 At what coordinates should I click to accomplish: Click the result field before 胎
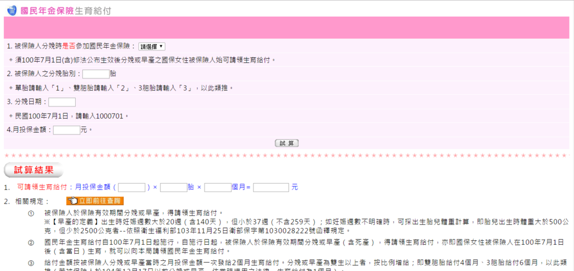(174, 187)
